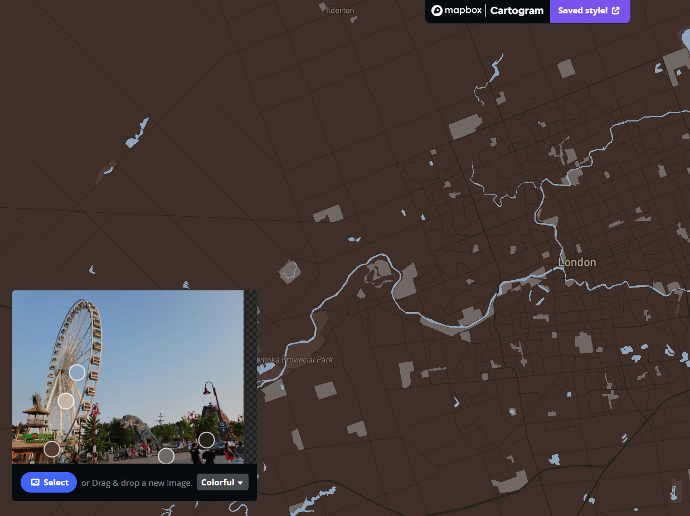
Task: Select the gray picker circle at the photo bottom
Action: coord(166,456)
